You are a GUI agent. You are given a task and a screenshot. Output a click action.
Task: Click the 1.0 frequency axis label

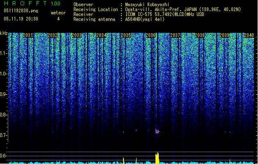click(3, 74)
